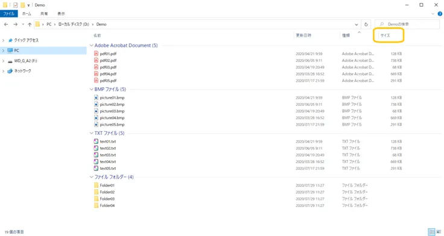Screen dimensions: 444x236
Task: Select the Folder01 folder icon
Action: pos(96,185)
